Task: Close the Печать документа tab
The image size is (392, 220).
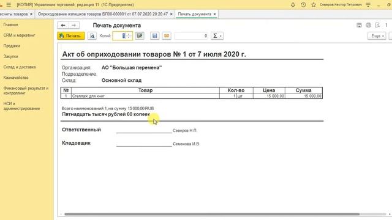Action: pos(214,14)
